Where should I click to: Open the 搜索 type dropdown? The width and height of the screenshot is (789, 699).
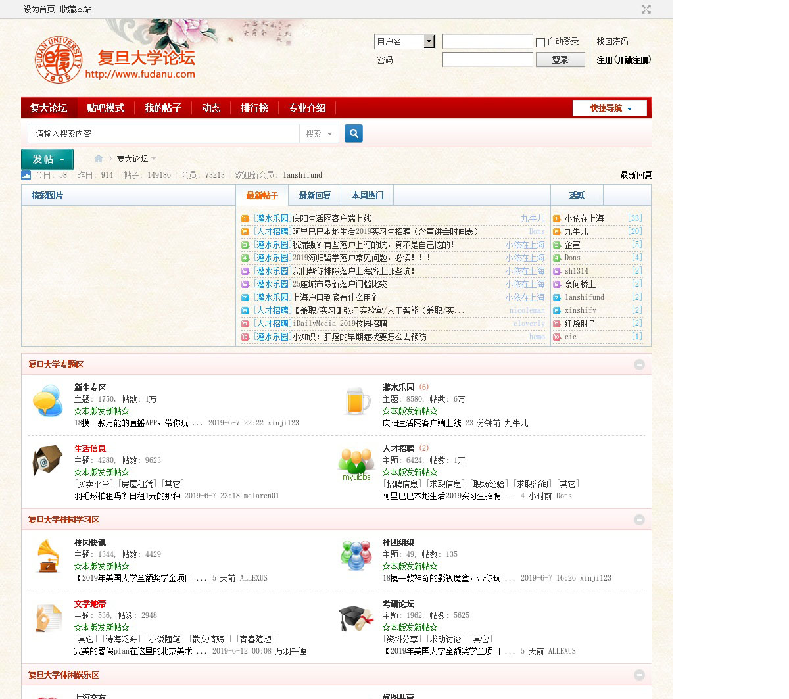point(319,133)
